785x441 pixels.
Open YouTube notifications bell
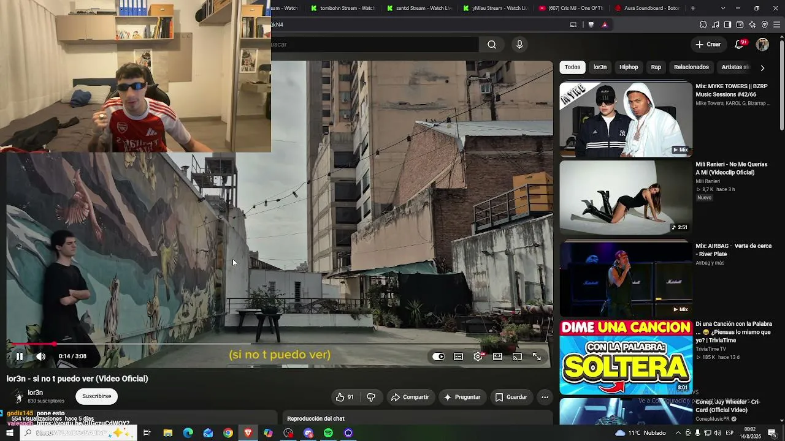tap(740, 44)
